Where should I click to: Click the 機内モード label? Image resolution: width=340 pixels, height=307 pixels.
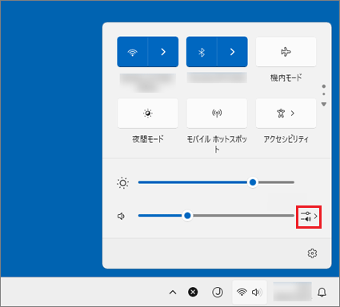point(286,78)
